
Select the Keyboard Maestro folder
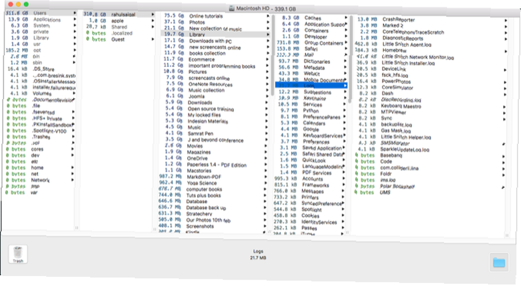[431, 106]
